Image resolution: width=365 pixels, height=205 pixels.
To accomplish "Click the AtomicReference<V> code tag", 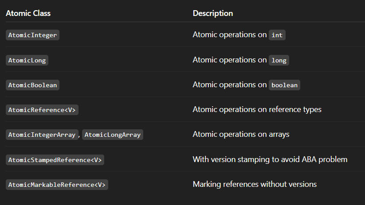I will [42, 110].
